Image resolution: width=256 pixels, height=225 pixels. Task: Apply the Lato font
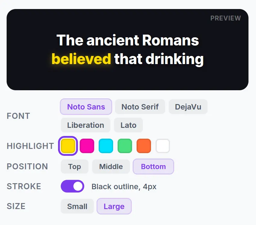128,125
